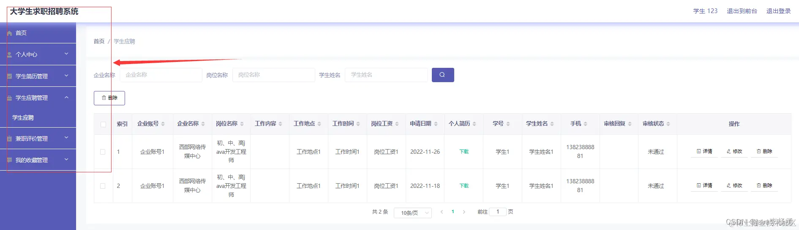
Task: Focus the 学生姓名 search field
Action: point(386,75)
